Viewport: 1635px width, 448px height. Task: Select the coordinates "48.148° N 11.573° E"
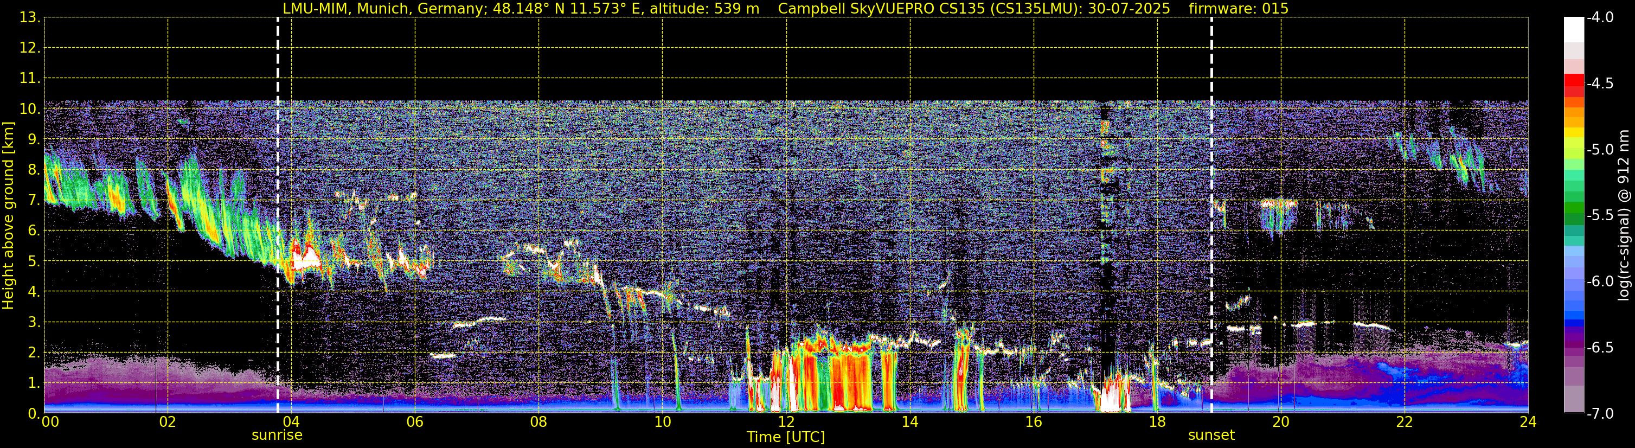[x=568, y=9]
